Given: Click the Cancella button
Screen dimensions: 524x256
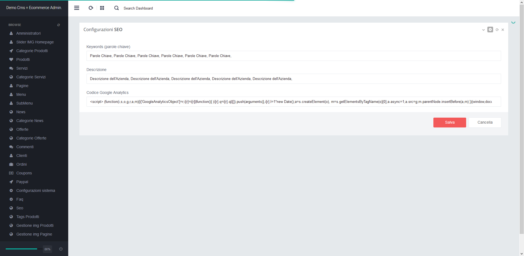Looking at the screenshot, I should point(485,123).
